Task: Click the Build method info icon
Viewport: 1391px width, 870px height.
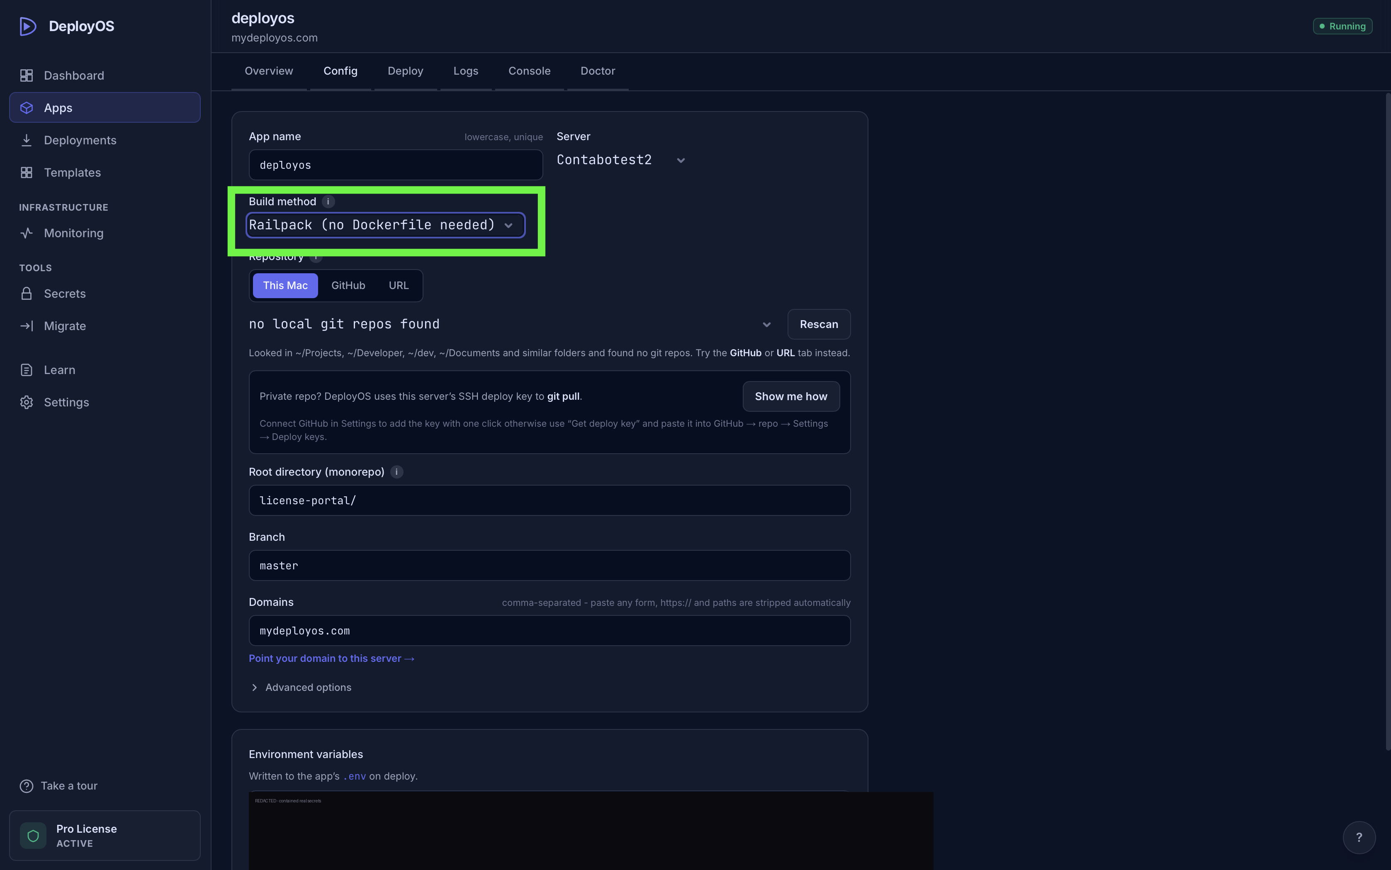Action: click(x=328, y=202)
